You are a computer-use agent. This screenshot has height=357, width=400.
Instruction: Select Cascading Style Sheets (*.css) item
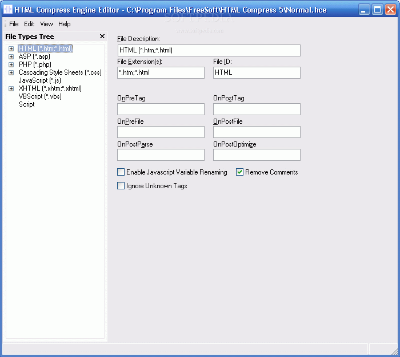[60, 72]
